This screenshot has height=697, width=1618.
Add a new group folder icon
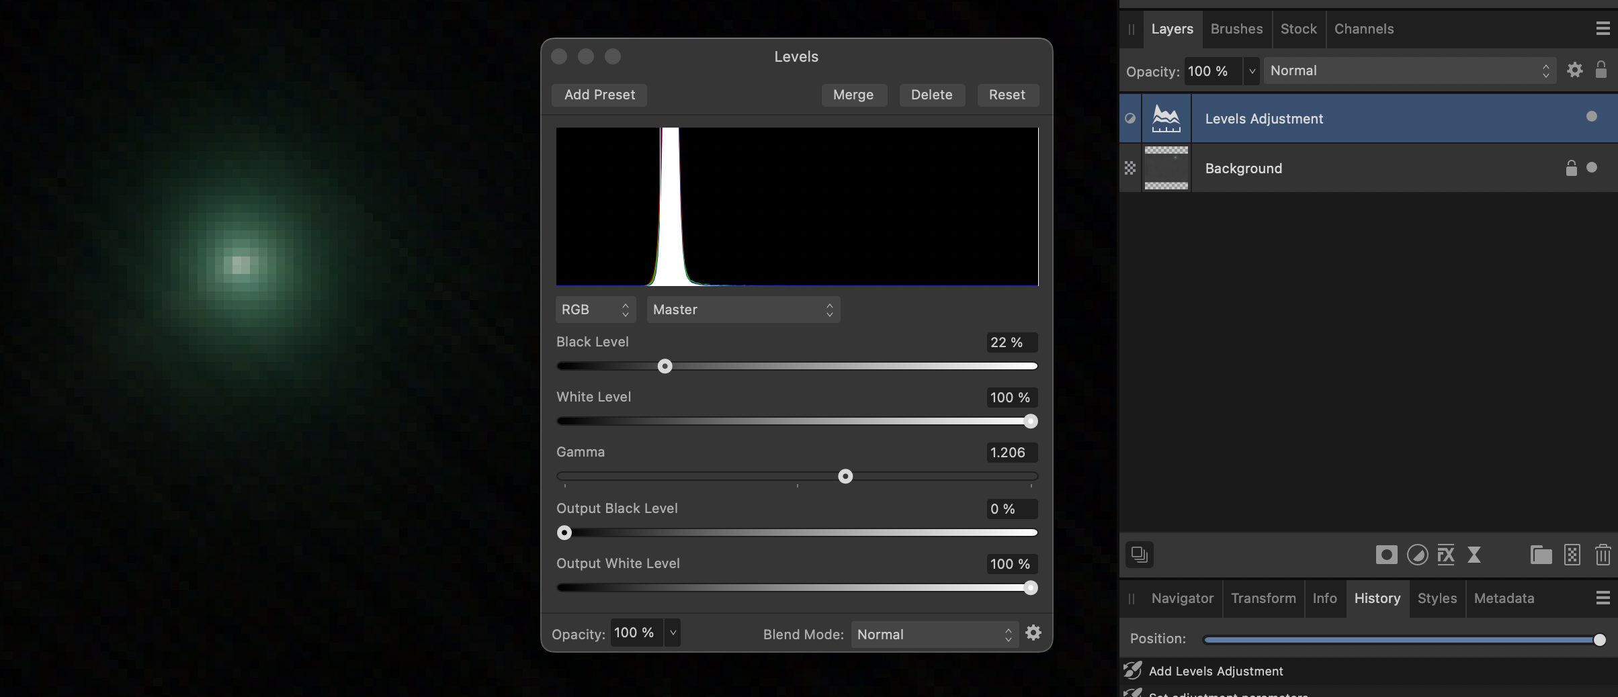click(x=1541, y=555)
